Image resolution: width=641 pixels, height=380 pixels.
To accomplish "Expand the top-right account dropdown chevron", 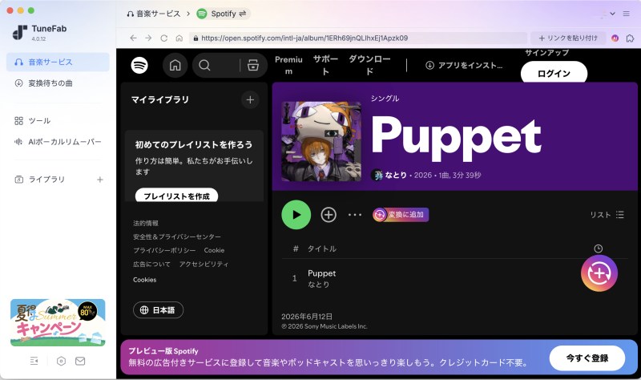I will pos(612,14).
